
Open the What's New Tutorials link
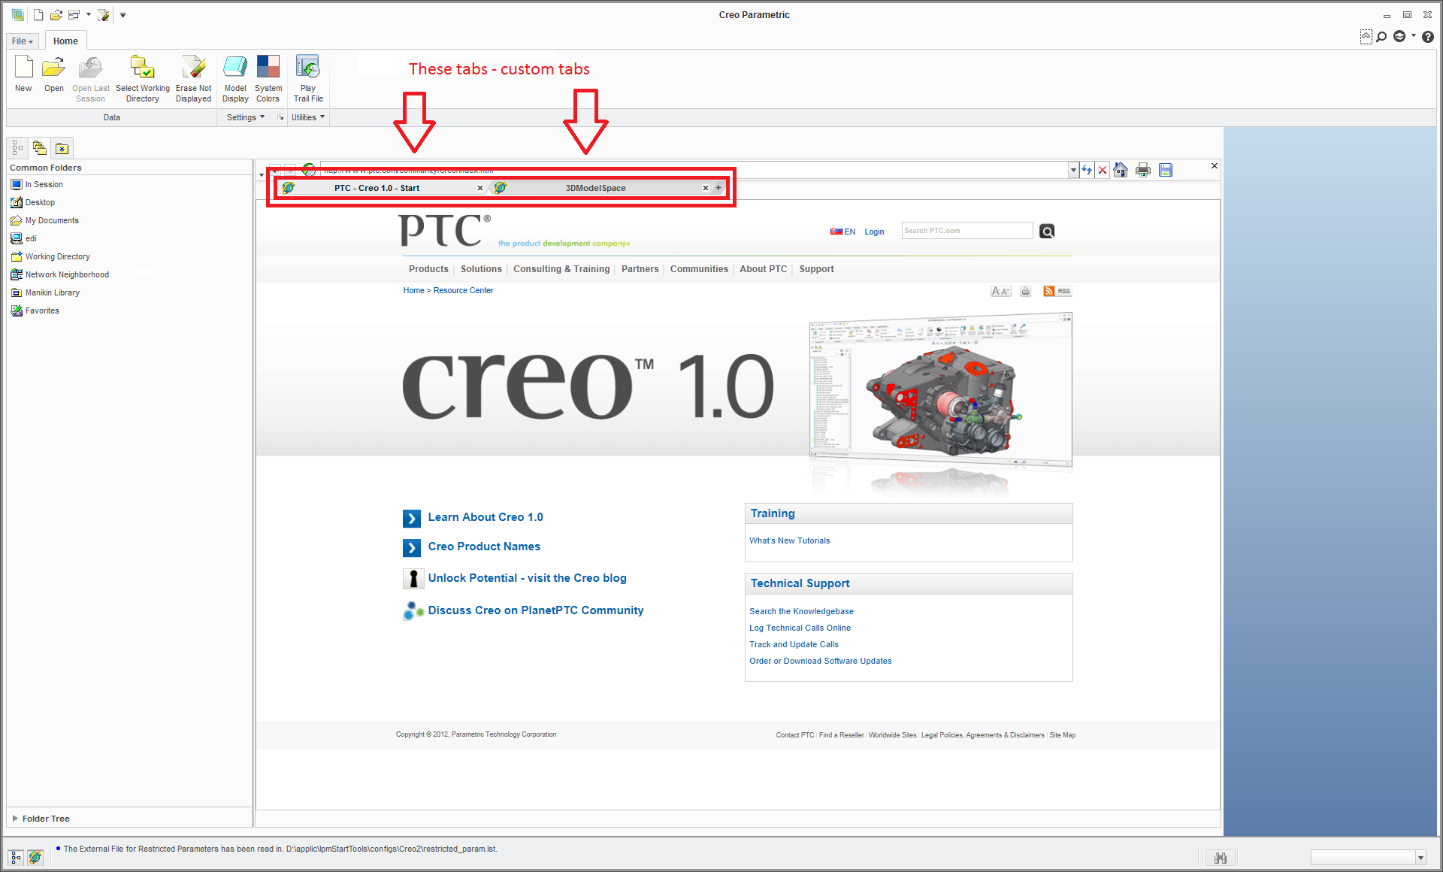click(789, 540)
